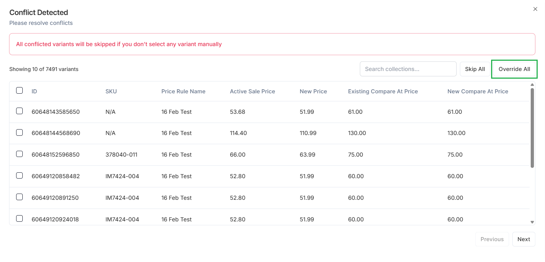Click the Skip All button
Viewport: 545px width, 262px height.
tap(475, 69)
